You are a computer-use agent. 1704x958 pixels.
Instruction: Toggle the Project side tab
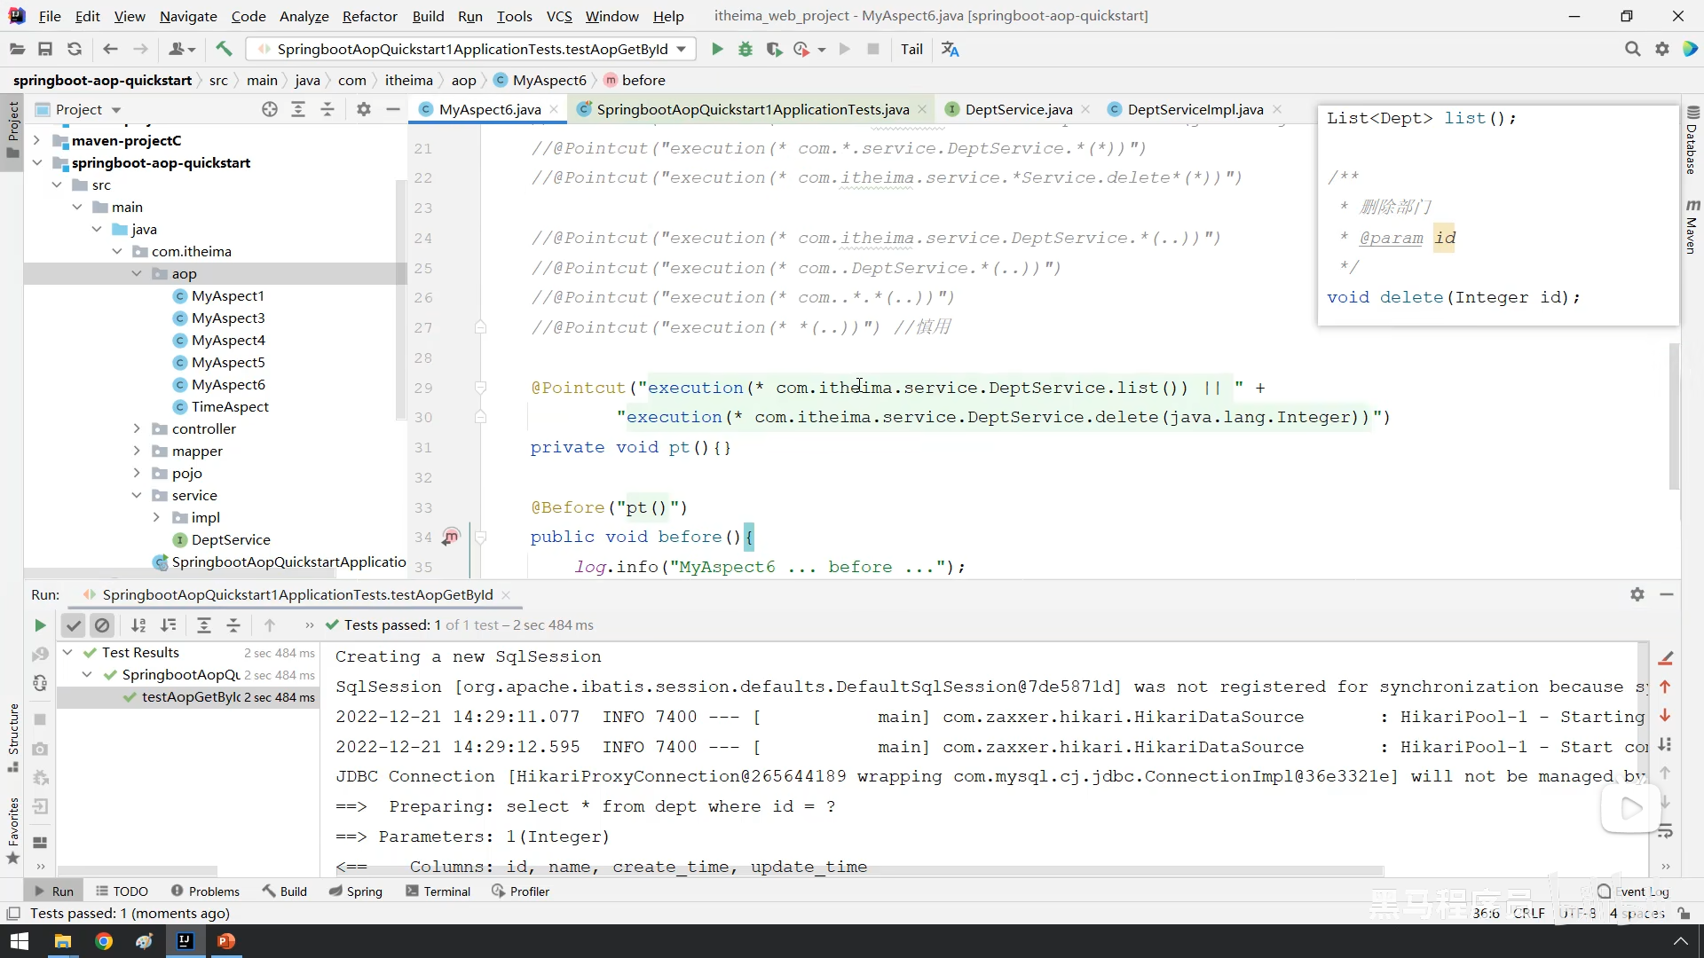click(x=12, y=130)
